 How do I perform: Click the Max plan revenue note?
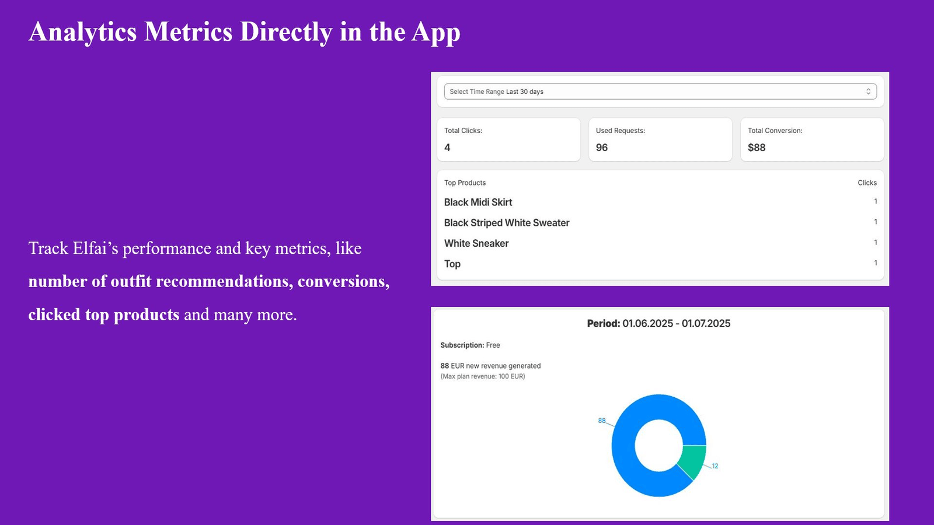(483, 376)
